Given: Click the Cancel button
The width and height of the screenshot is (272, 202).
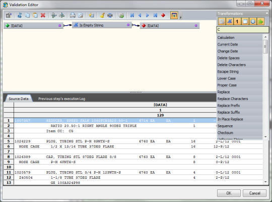Looking at the screenshot, I should [255, 193].
